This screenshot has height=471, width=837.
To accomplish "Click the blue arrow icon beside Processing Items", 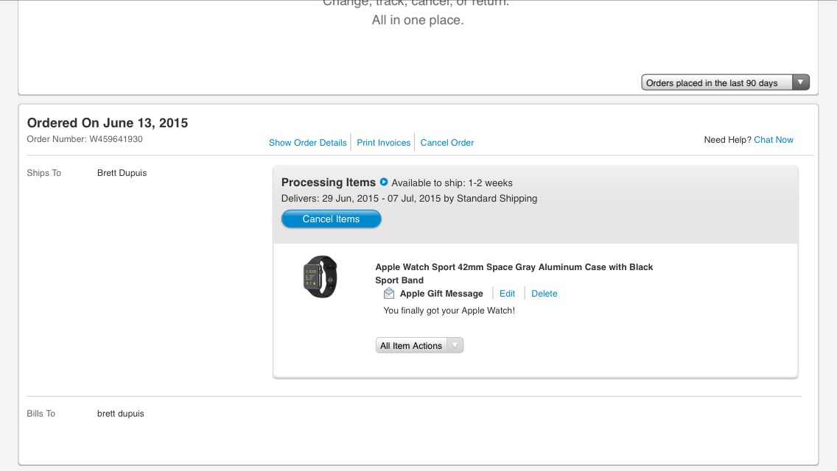I will (x=384, y=182).
